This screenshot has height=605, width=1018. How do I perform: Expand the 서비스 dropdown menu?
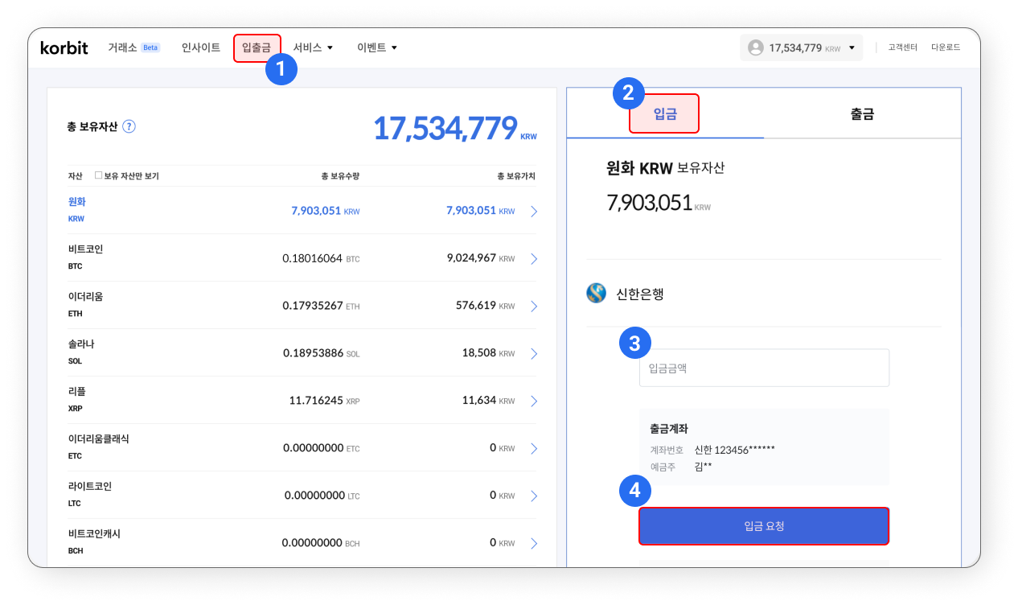(313, 47)
